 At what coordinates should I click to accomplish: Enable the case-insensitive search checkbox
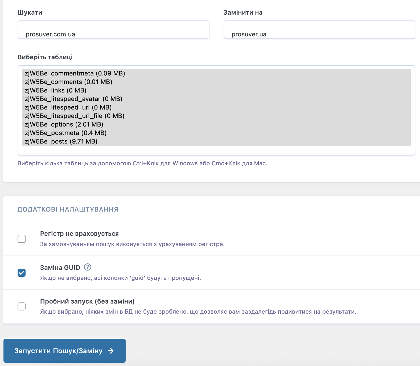coord(22,239)
